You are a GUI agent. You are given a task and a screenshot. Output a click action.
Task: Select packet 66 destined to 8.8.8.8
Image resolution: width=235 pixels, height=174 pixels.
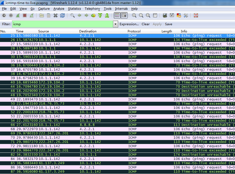tap(117, 125)
